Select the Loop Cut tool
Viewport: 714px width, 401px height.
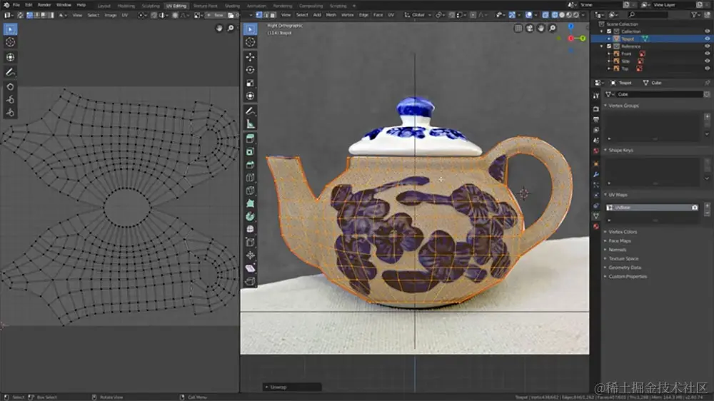pos(251,178)
